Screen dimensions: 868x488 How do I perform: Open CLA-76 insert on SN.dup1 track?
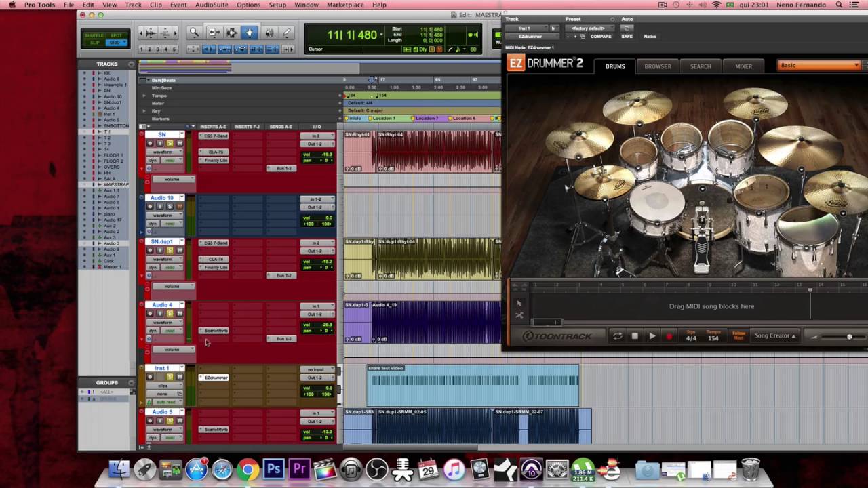pyautogui.click(x=214, y=259)
